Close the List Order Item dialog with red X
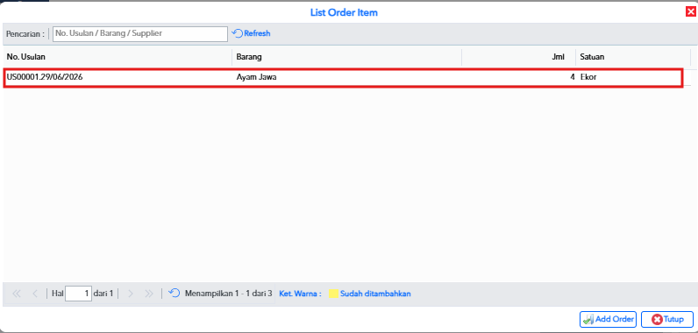 point(690,12)
